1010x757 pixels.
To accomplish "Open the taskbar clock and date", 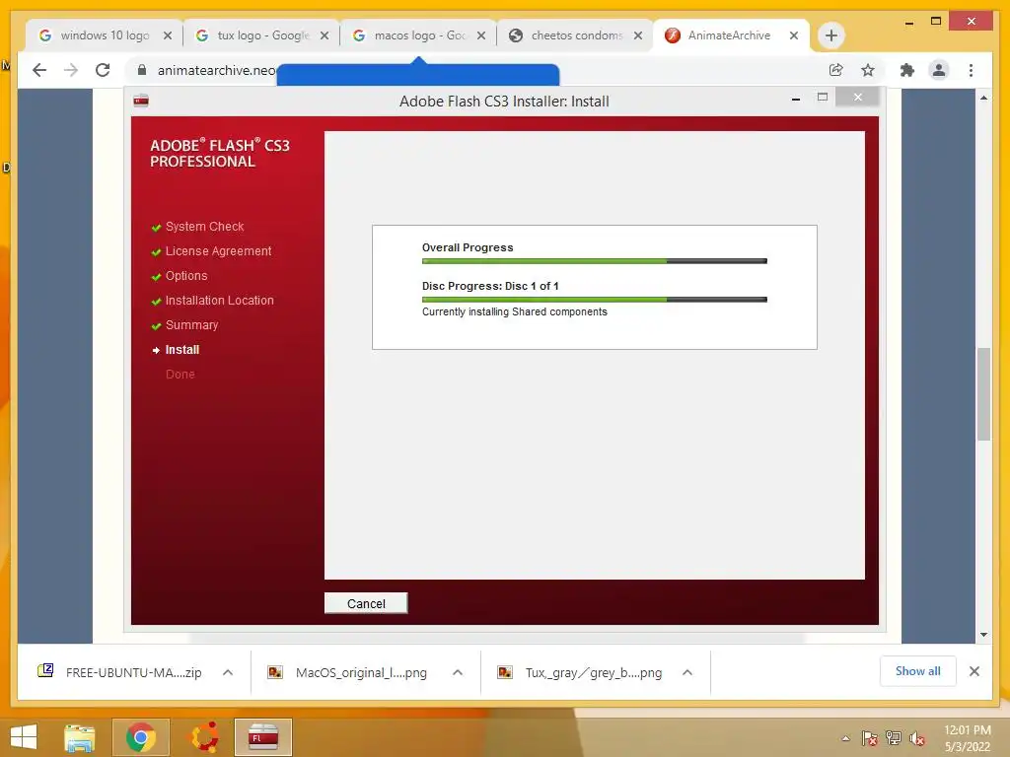I will 967,738.
